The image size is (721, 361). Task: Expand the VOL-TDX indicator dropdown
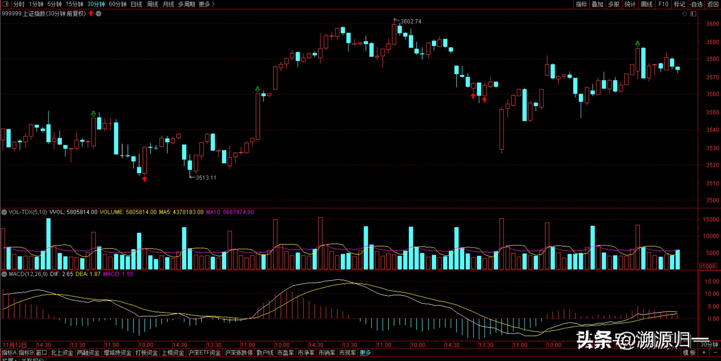[4, 212]
